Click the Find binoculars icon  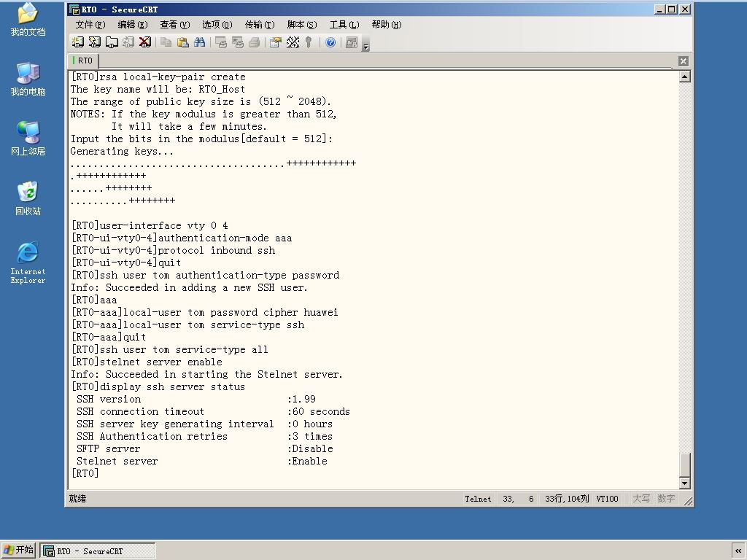click(200, 42)
